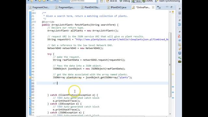208x117 pixels.
Task: Open the Task List view icon in right trim
Action: coord(180,13)
